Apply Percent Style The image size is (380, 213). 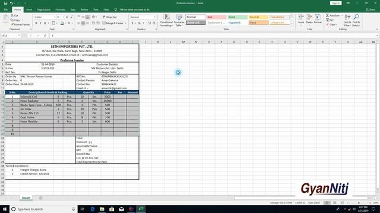(x=139, y=23)
